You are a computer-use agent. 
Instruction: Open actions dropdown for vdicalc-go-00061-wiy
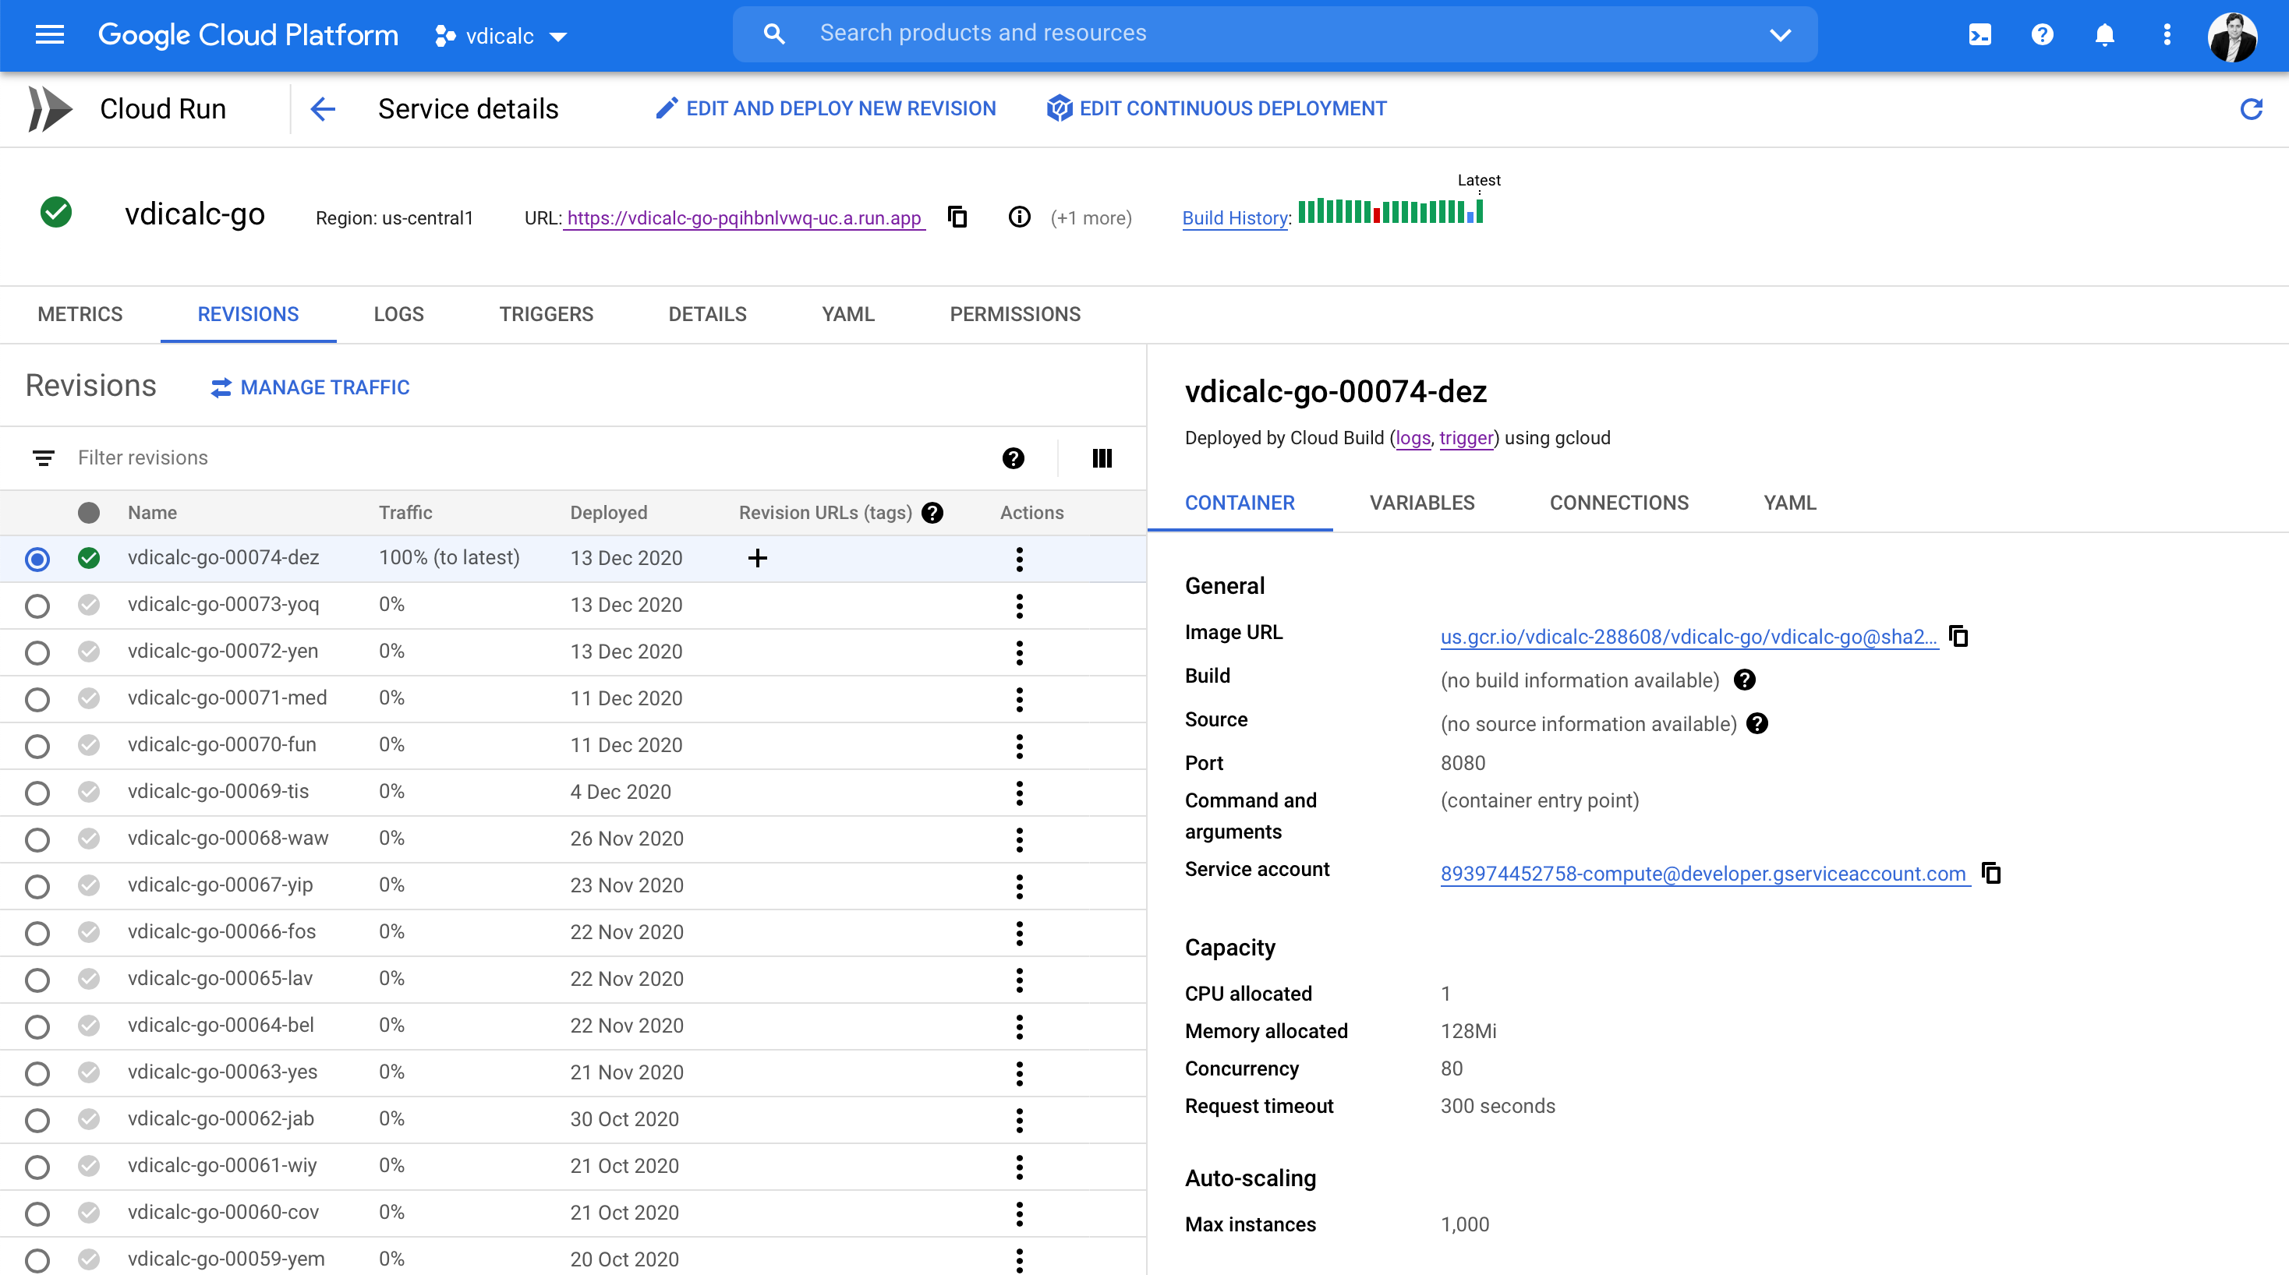1019,1167
